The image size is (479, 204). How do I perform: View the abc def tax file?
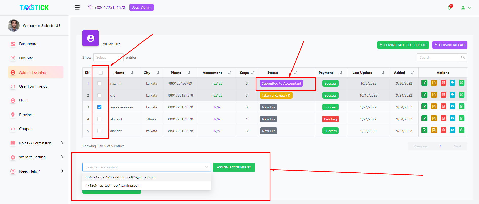point(452,130)
